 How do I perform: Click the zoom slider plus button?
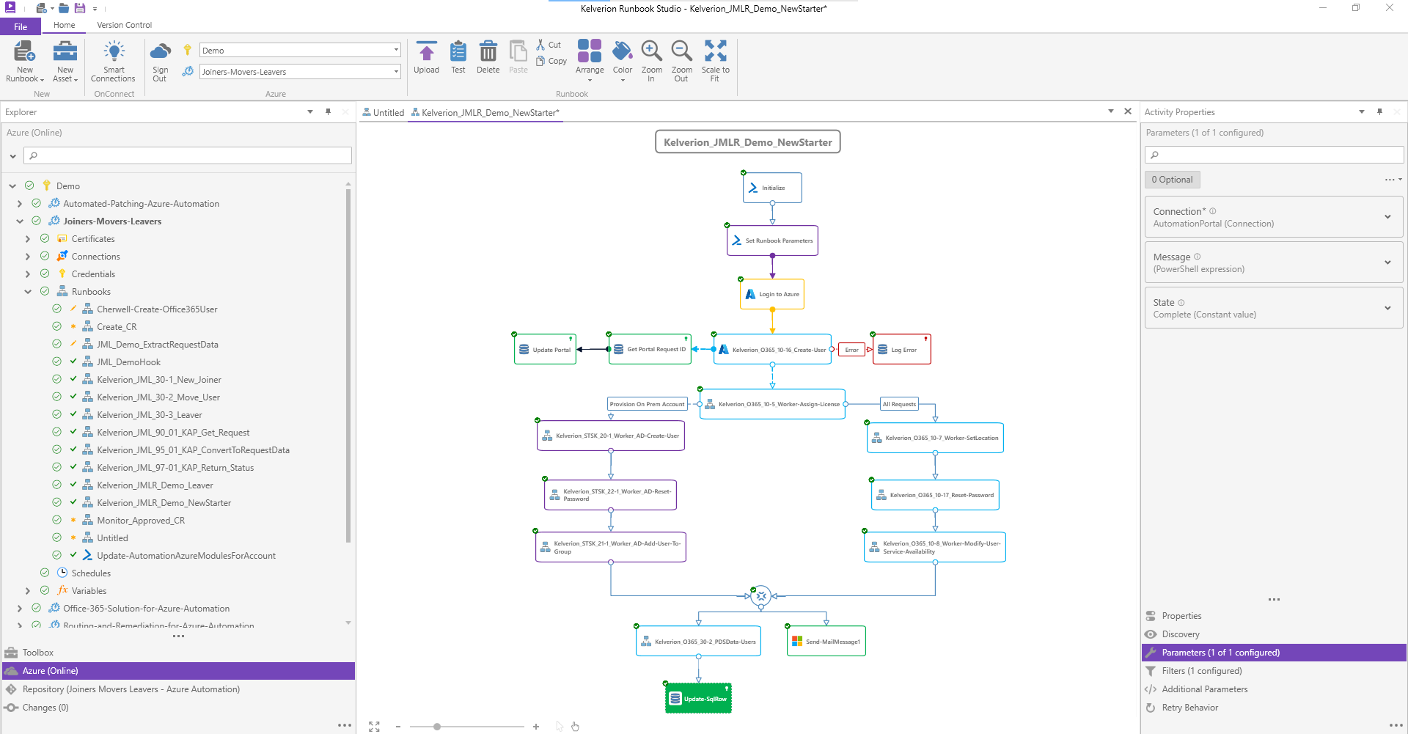pos(536,727)
